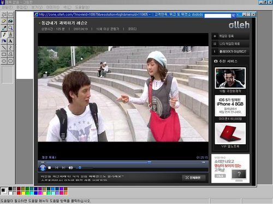Click the Internet Explorer icon in the pasted window's title bar
Image resolution: width=273 pixels, height=204 pixels.
tap(37, 15)
